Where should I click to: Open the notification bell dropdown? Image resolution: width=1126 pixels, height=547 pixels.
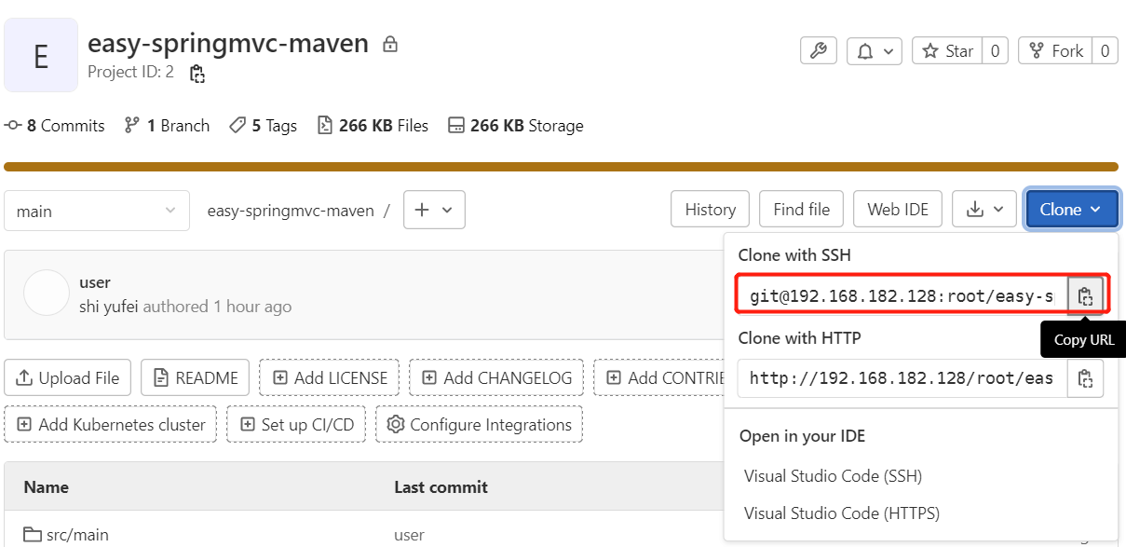pos(875,51)
